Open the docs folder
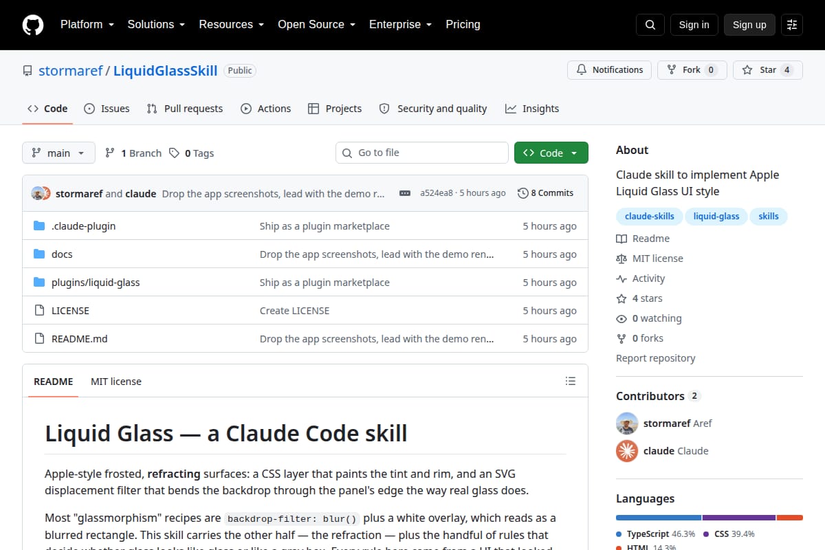The width and height of the screenshot is (825, 550). tap(62, 254)
